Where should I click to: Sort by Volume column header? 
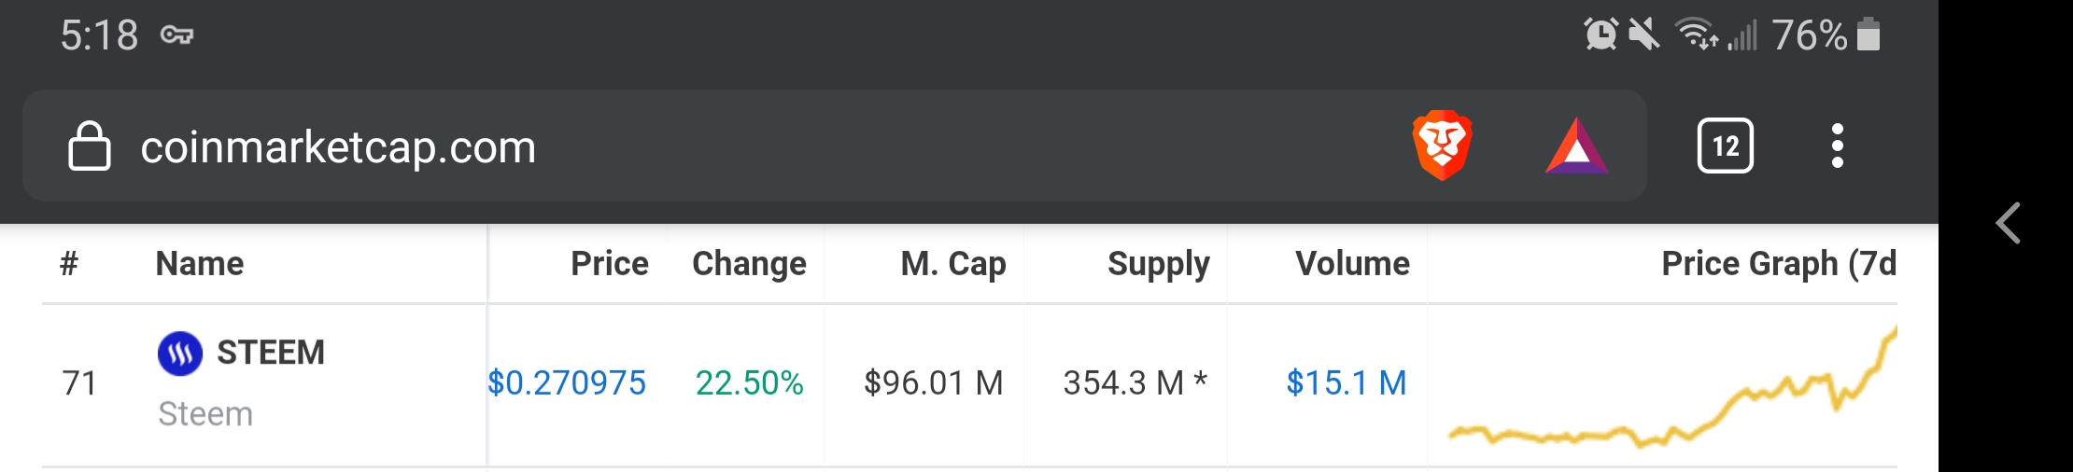pos(1352,264)
